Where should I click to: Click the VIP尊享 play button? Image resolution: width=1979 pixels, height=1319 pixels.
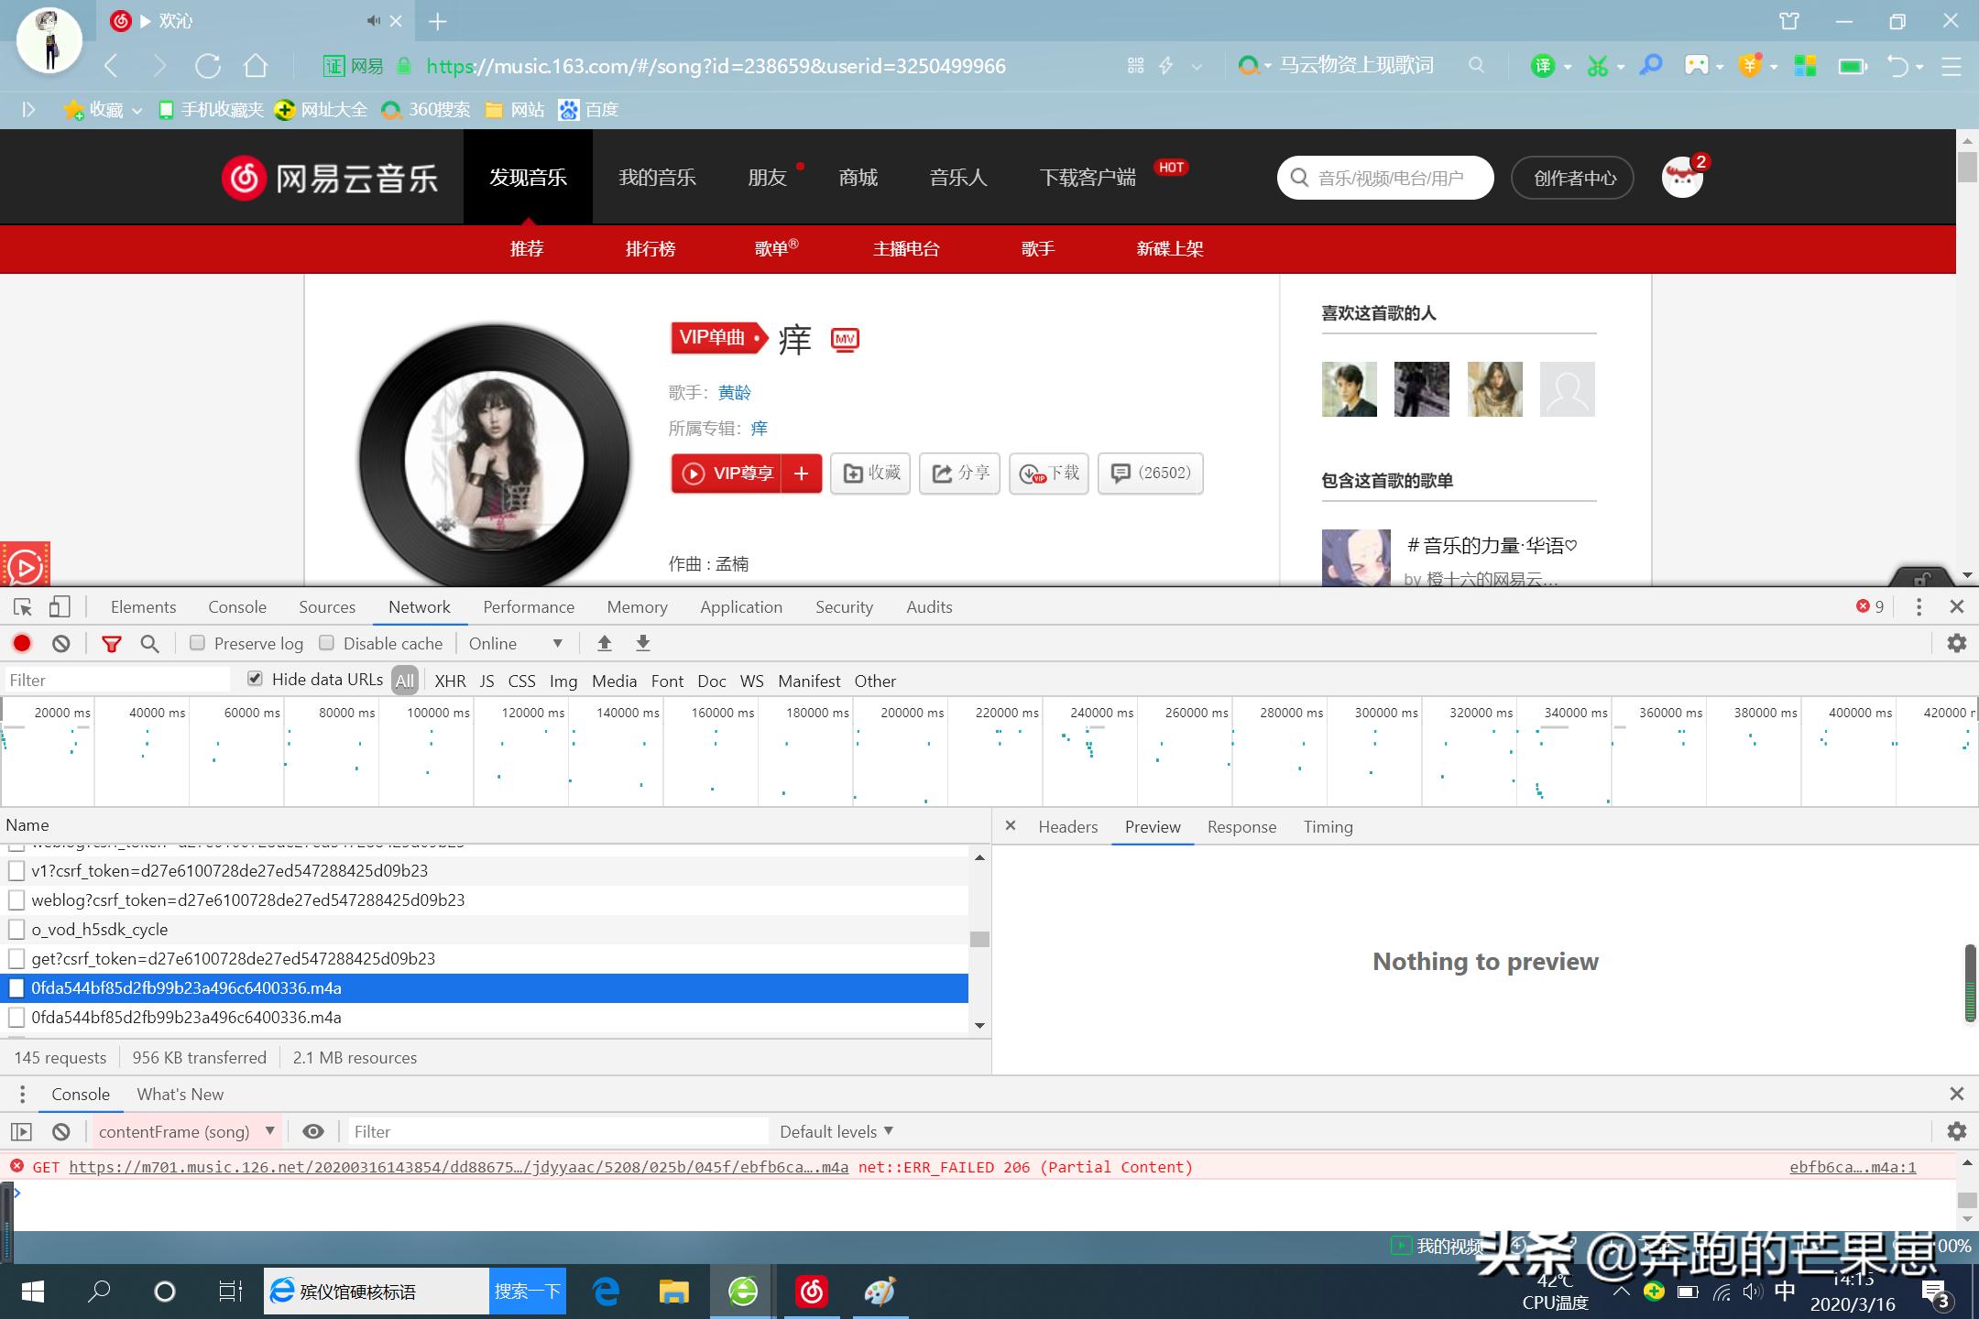729,474
